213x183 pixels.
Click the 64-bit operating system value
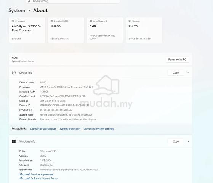coord(66,115)
